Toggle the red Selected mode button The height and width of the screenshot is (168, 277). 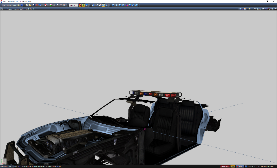click(x=225, y=166)
